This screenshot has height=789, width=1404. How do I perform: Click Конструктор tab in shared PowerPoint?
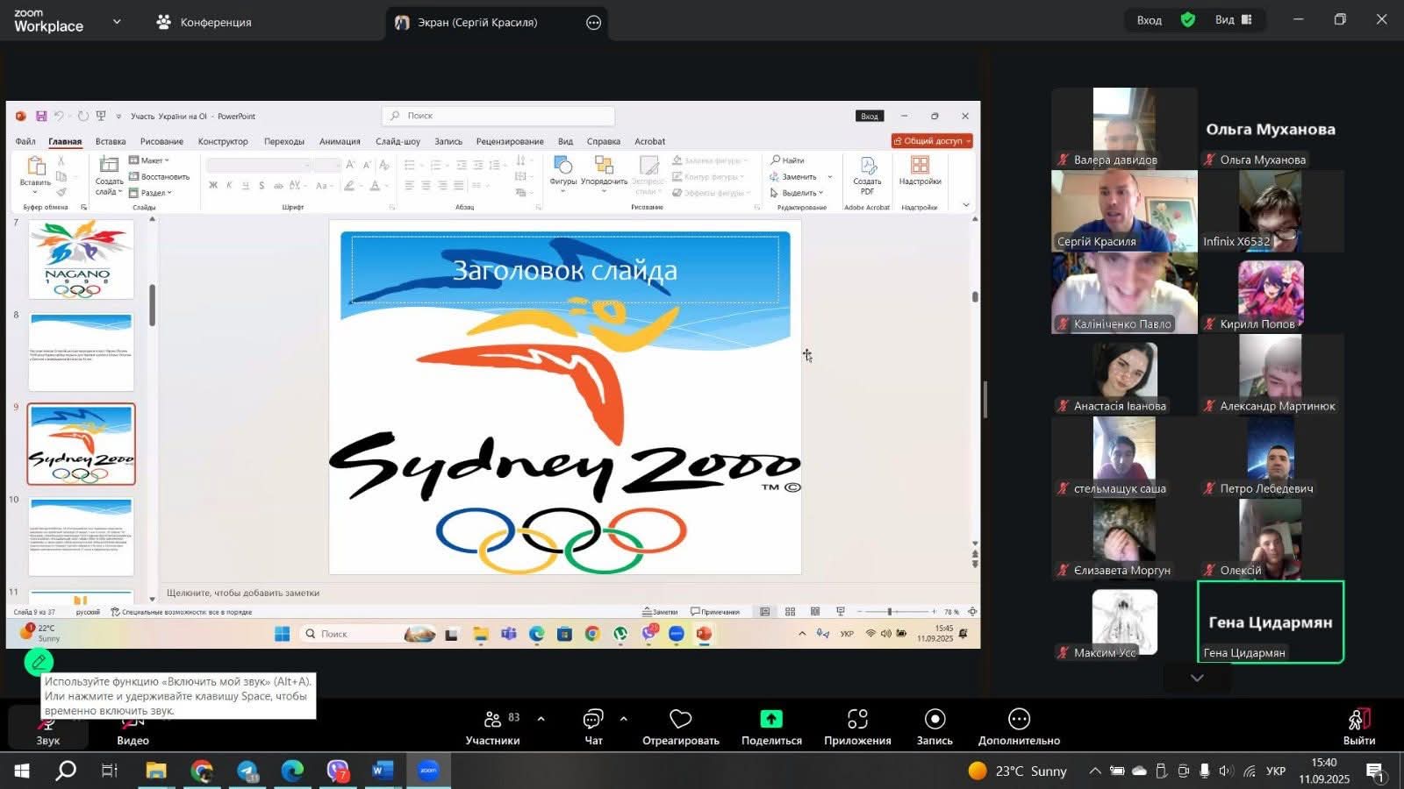[x=223, y=141]
